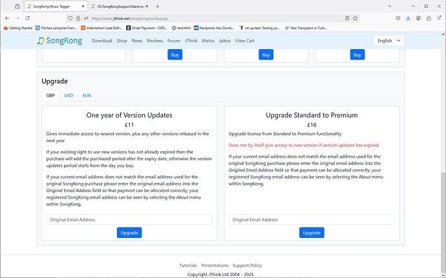446x278 pixels.
Task: Open a new browser tab
Action: click(158, 6)
